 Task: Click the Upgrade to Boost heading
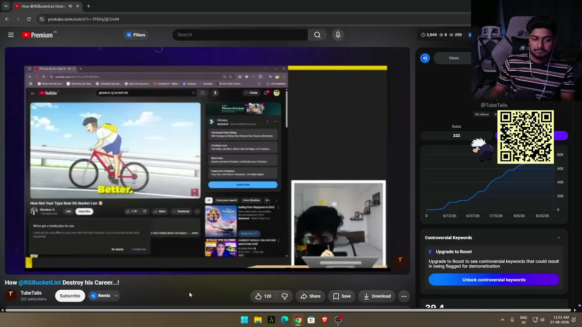tap(454, 252)
